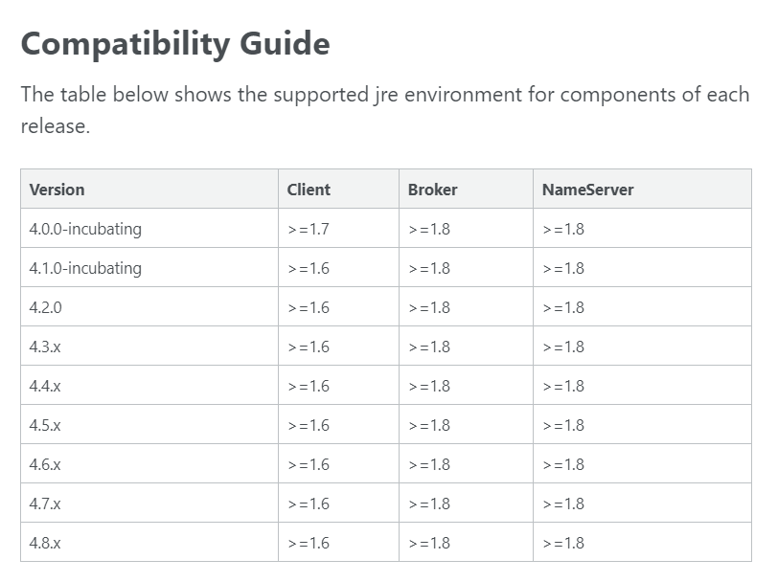
Task: Click the Client column header
Action: point(309,190)
